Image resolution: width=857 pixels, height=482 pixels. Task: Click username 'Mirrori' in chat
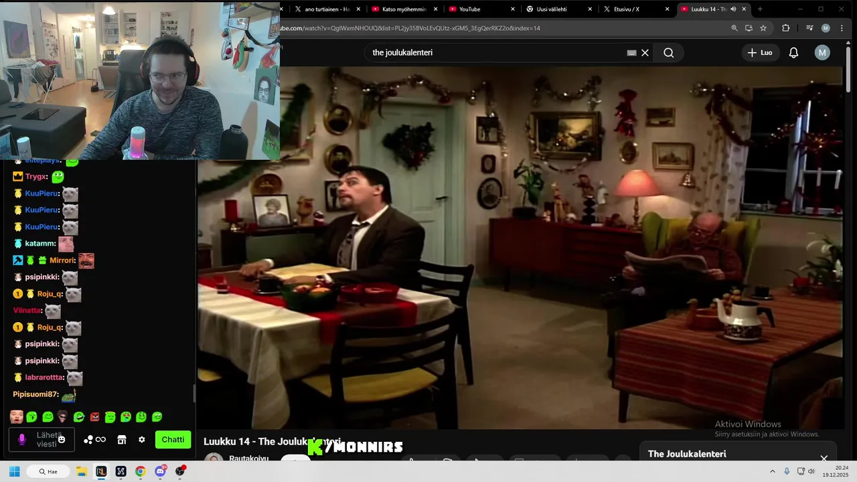[x=62, y=260]
